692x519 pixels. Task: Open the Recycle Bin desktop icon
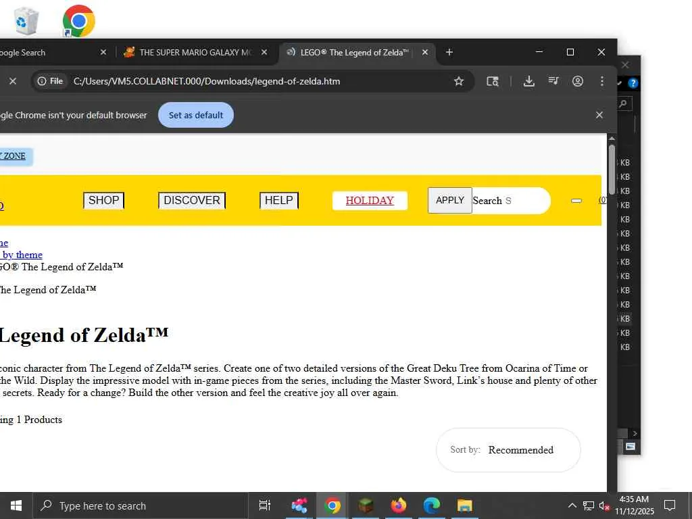[26, 21]
